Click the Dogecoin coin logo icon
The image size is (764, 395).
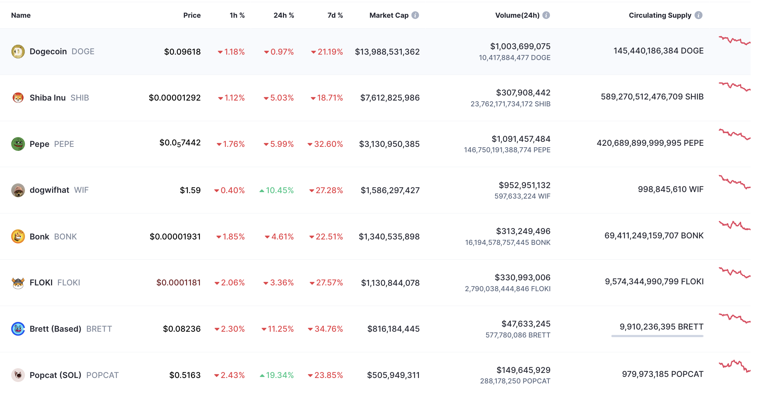tap(18, 51)
